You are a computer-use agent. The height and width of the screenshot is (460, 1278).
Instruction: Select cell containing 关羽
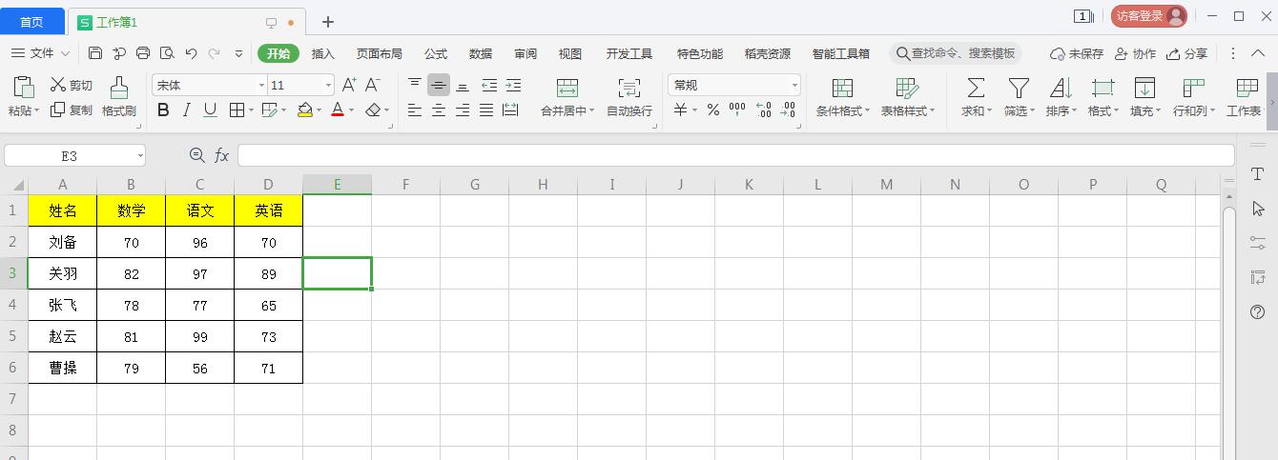coord(63,273)
